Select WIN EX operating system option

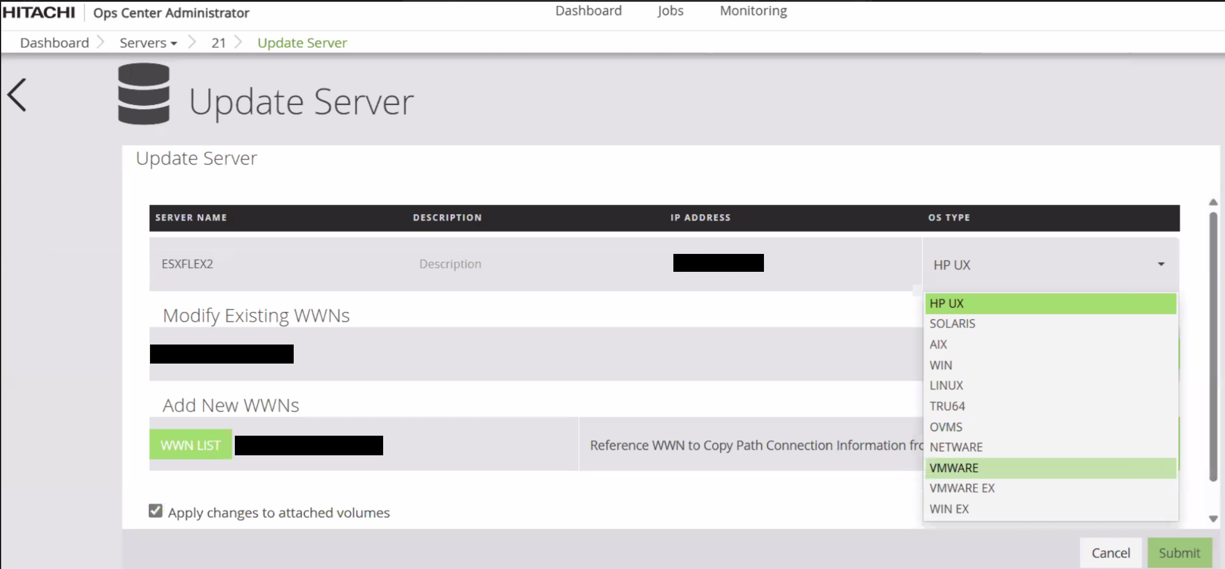coord(949,509)
